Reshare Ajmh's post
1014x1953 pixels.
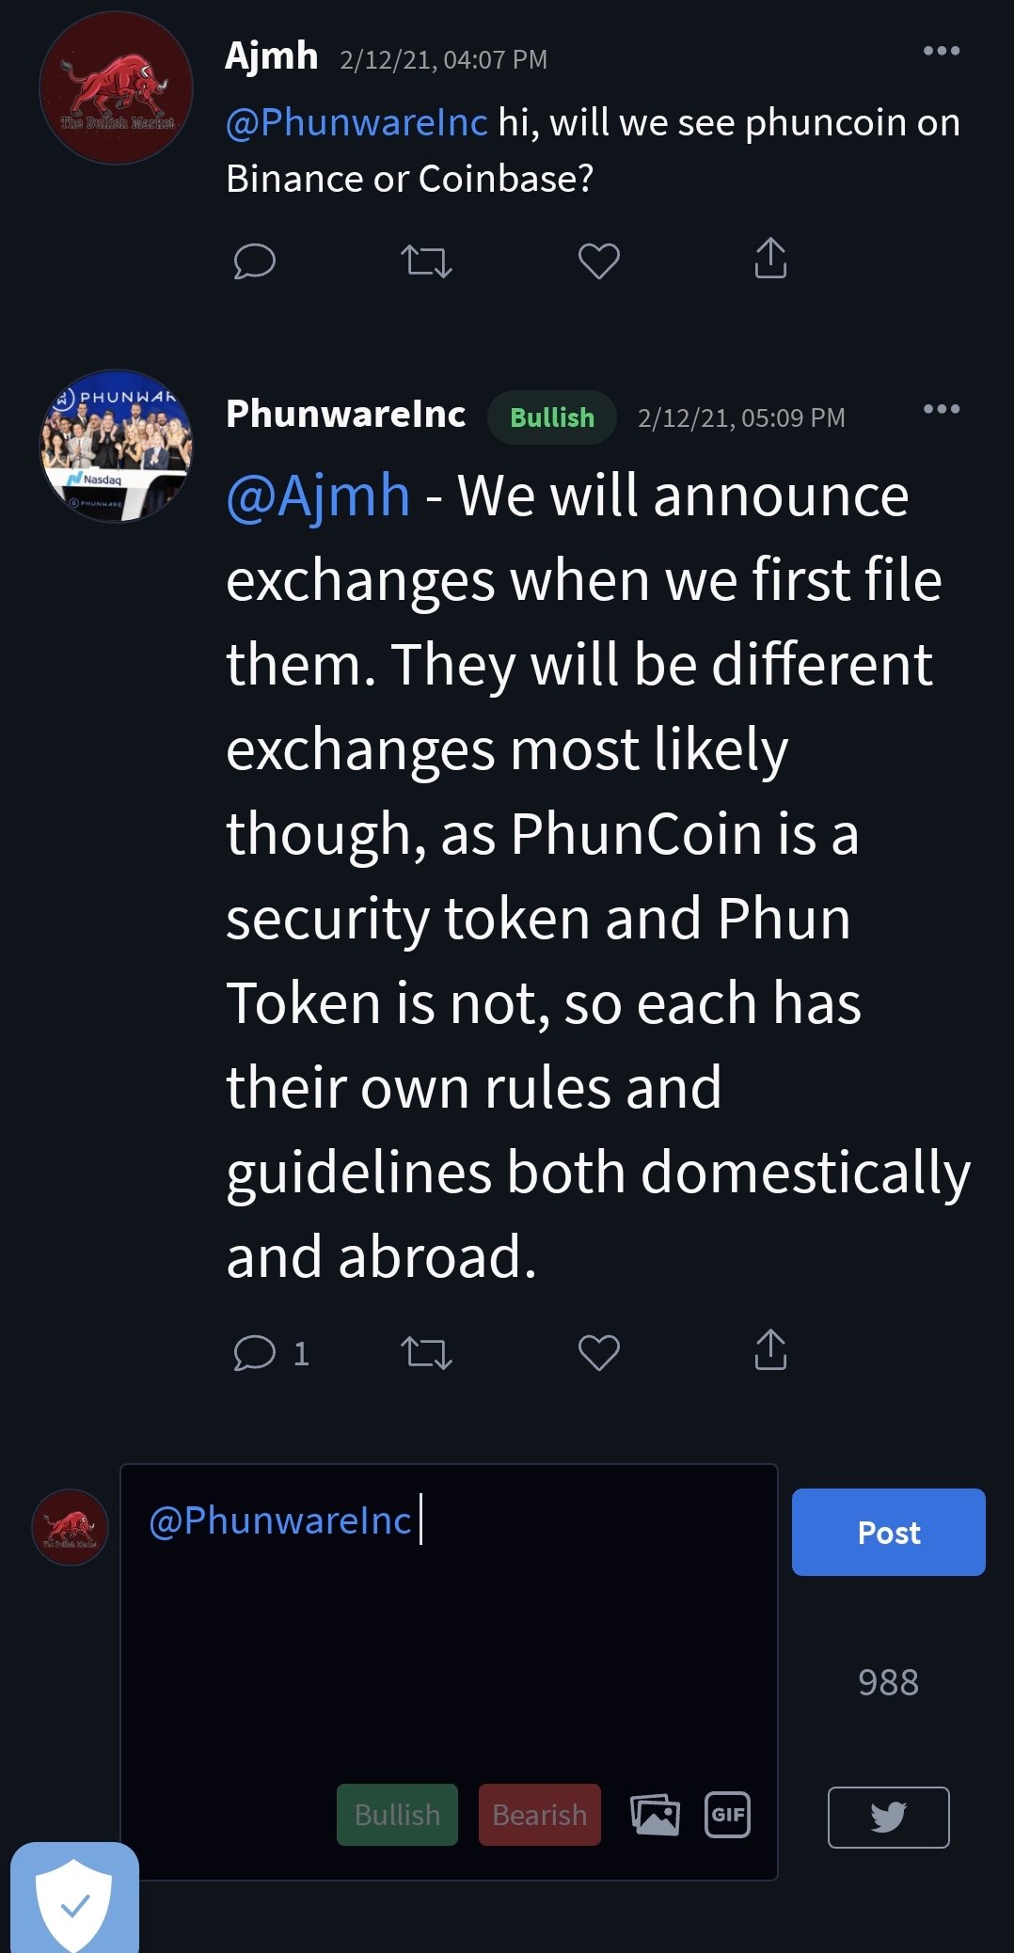coord(426,260)
